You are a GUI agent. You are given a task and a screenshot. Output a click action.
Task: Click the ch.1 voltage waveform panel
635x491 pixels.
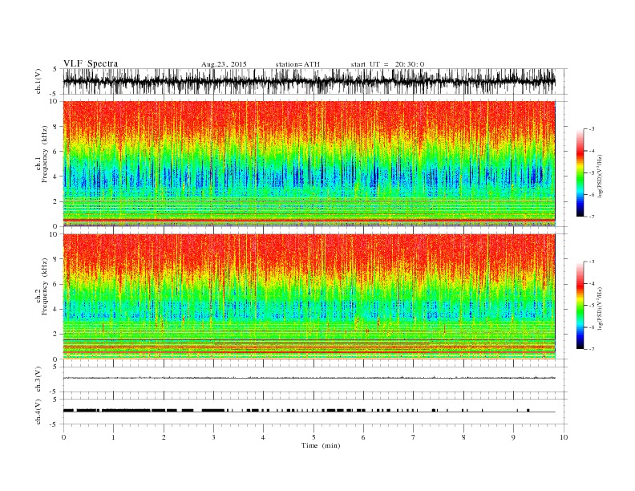point(314,81)
